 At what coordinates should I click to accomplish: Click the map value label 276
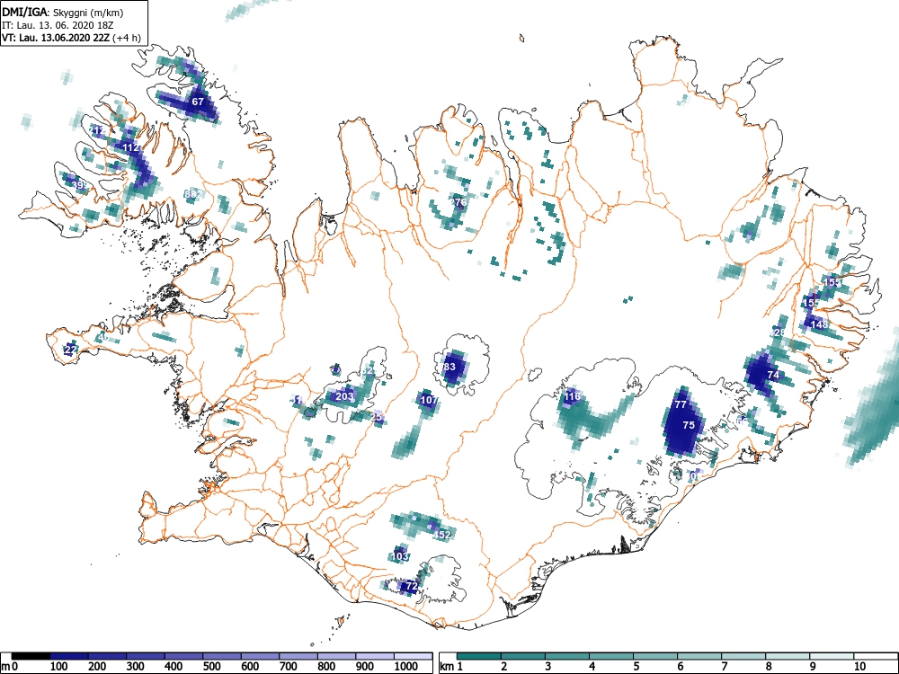click(458, 201)
